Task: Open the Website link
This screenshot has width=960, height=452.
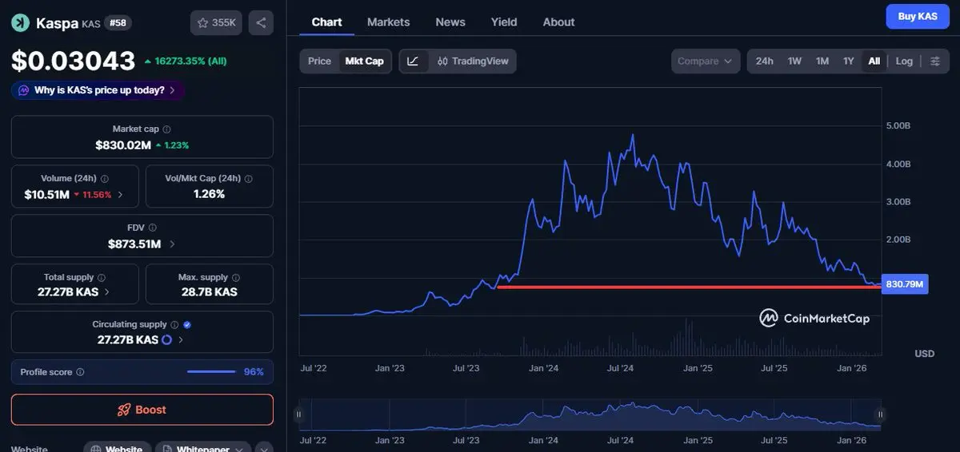Action: click(116, 448)
